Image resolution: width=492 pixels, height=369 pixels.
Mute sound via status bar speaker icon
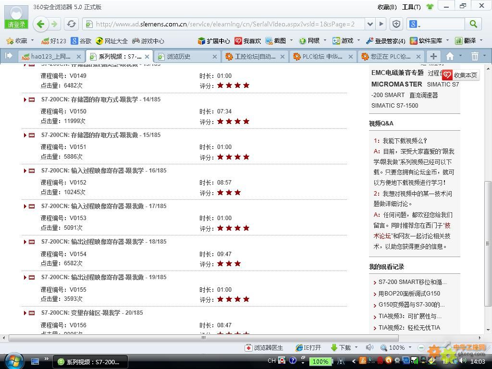[x=369, y=347]
